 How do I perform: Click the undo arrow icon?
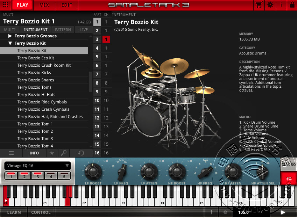[x=81, y=153]
